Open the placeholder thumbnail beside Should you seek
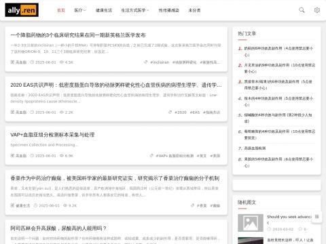The image size is (326, 244). 251,223
